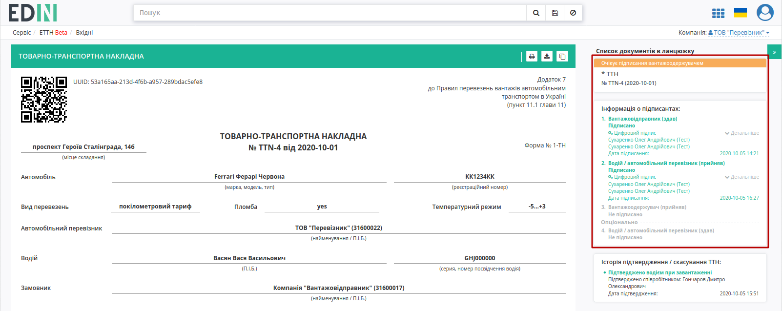The height and width of the screenshot is (311, 782).
Task: Click carrier ТОВ "Перевізник" (31600022)
Action: pos(339,228)
